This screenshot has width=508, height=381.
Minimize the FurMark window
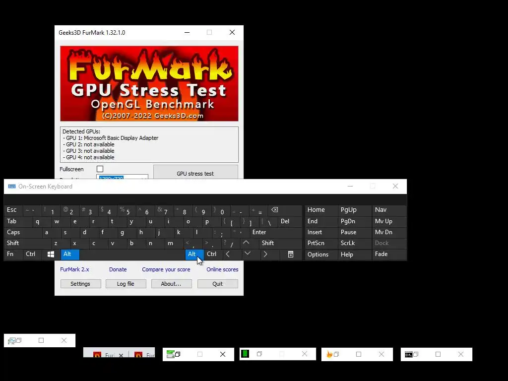(187, 32)
